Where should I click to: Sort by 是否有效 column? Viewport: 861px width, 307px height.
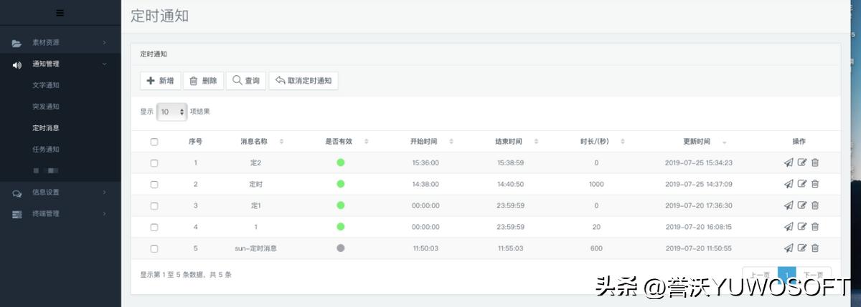[366, 142]
